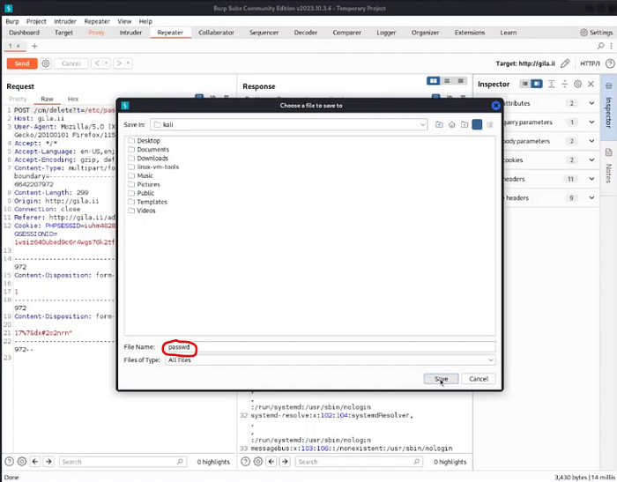The height and width of the screenshot is (482, 617).
Task: Go back to previous request arrow
Action: pos(97,63)
